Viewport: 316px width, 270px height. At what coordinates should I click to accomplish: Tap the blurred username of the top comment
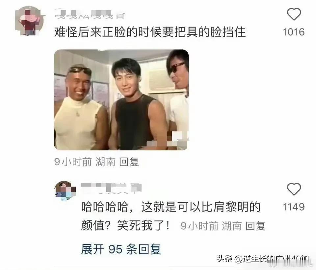tap(90, 14)
